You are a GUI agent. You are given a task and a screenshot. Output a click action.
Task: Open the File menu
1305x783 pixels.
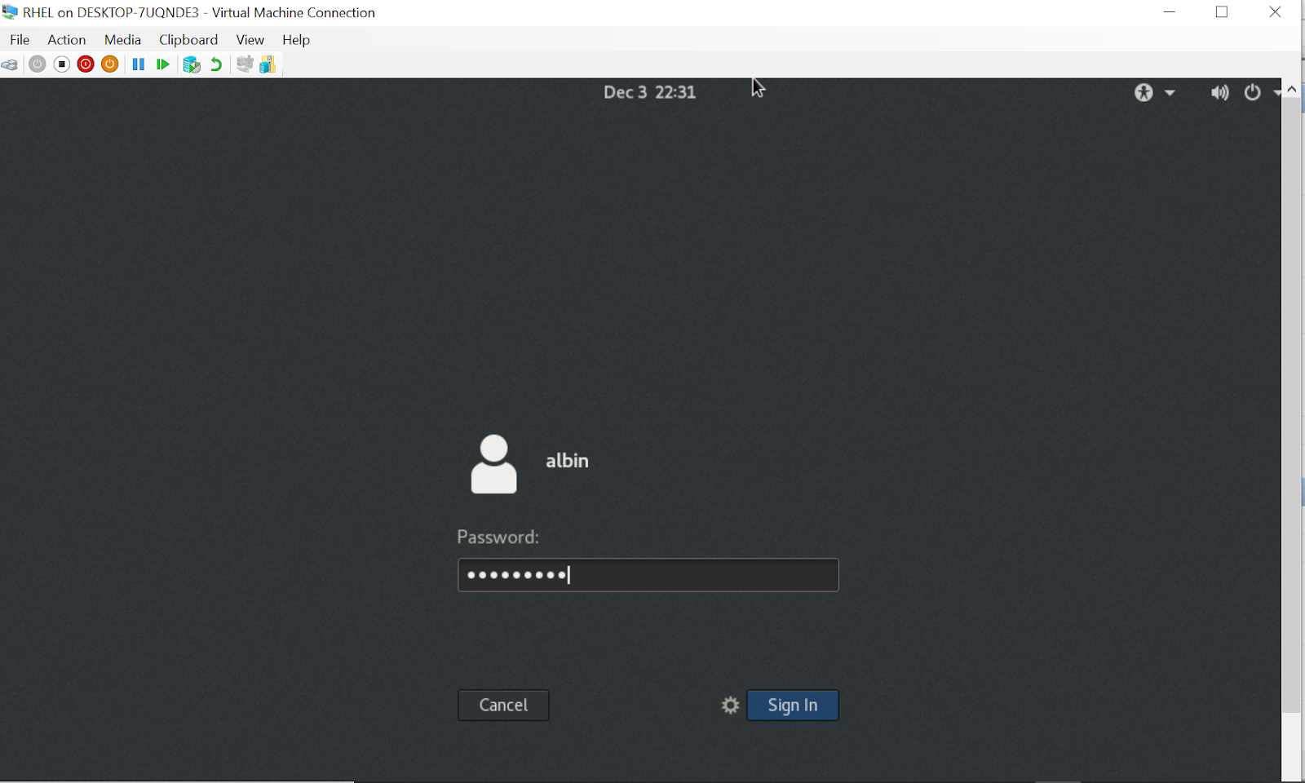20,40
